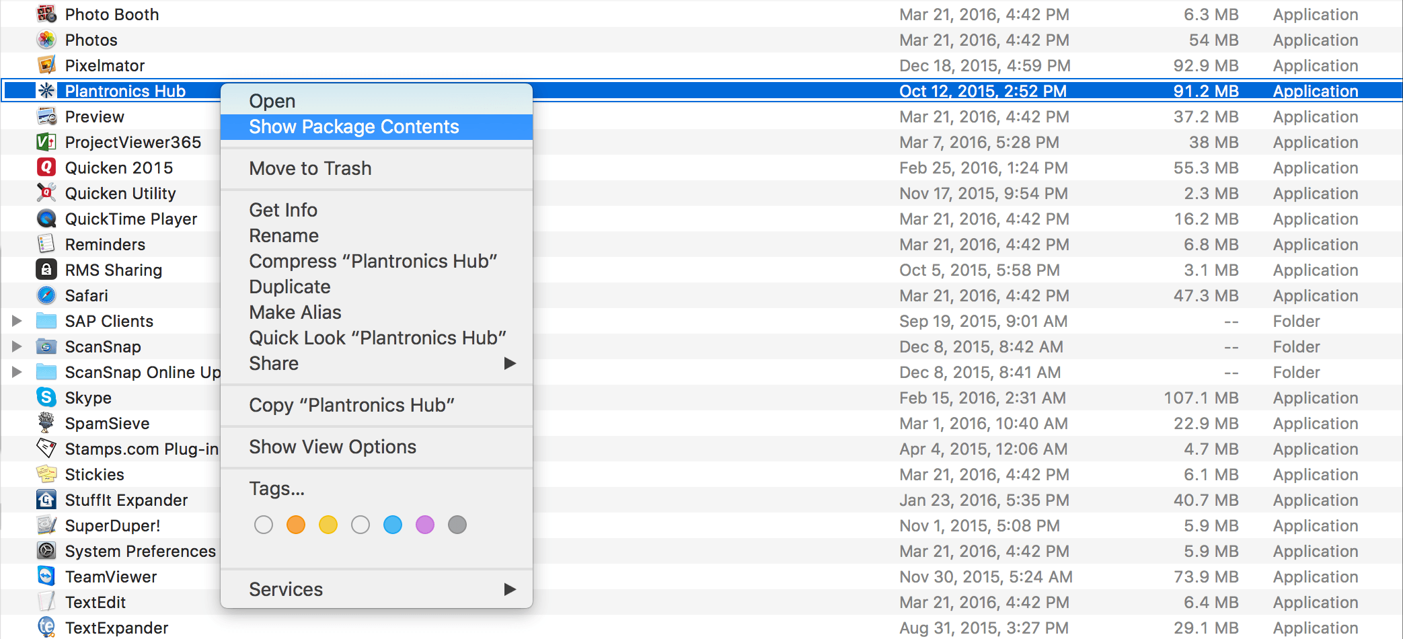Screen dimensions: 1403x639
Task: Click the TeamViewer app icon
Action: (46, 576)
